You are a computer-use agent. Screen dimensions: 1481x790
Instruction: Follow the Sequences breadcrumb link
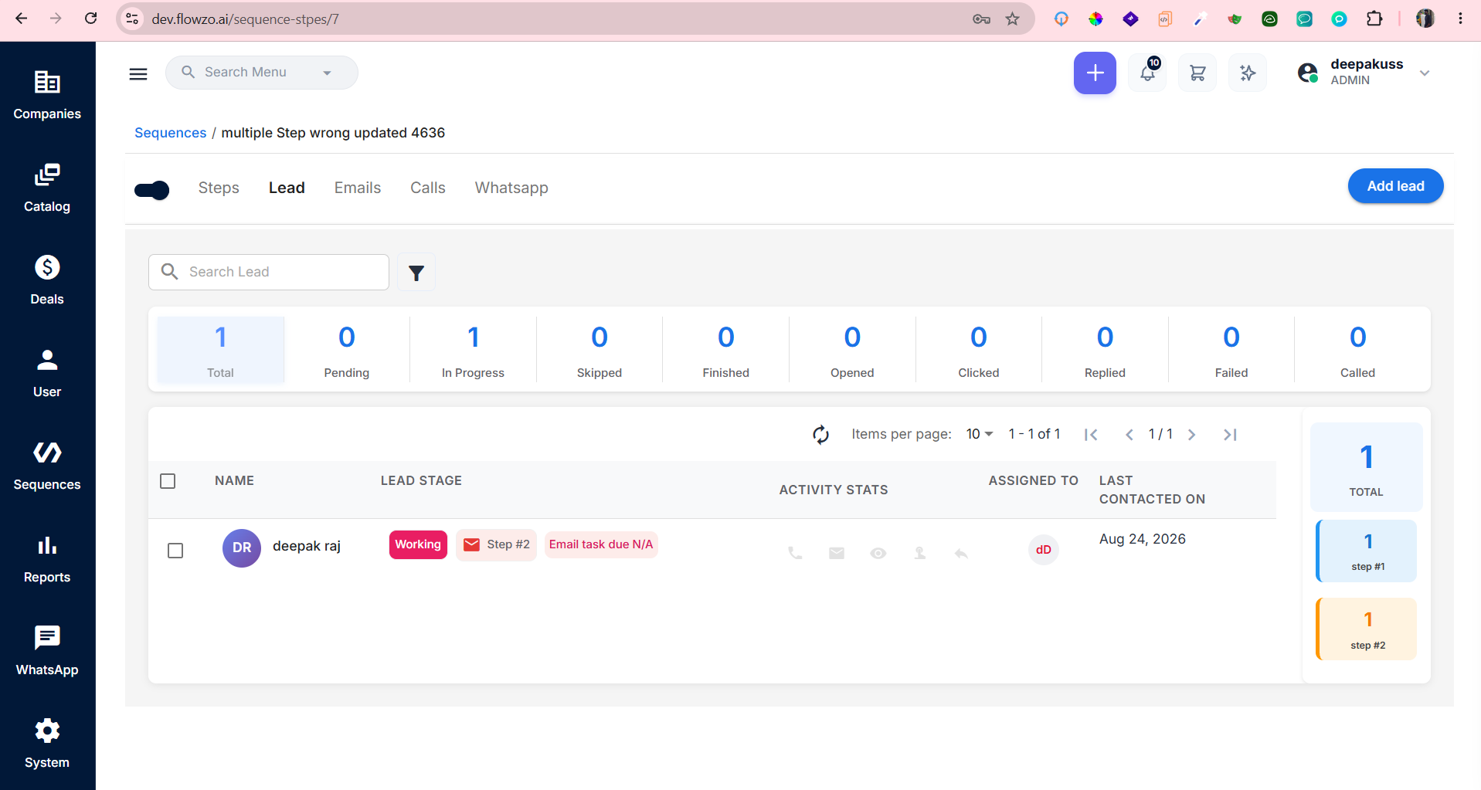click(x=171, y=133)
